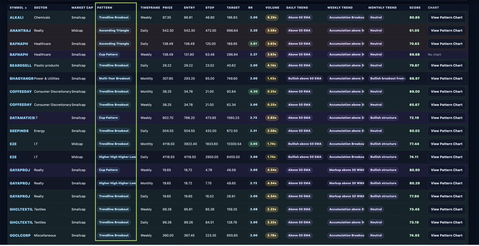The height and width of the screenshot is (246, 479).
Task: Sort by the STOP column header
Action: click(x=210, y=8)
